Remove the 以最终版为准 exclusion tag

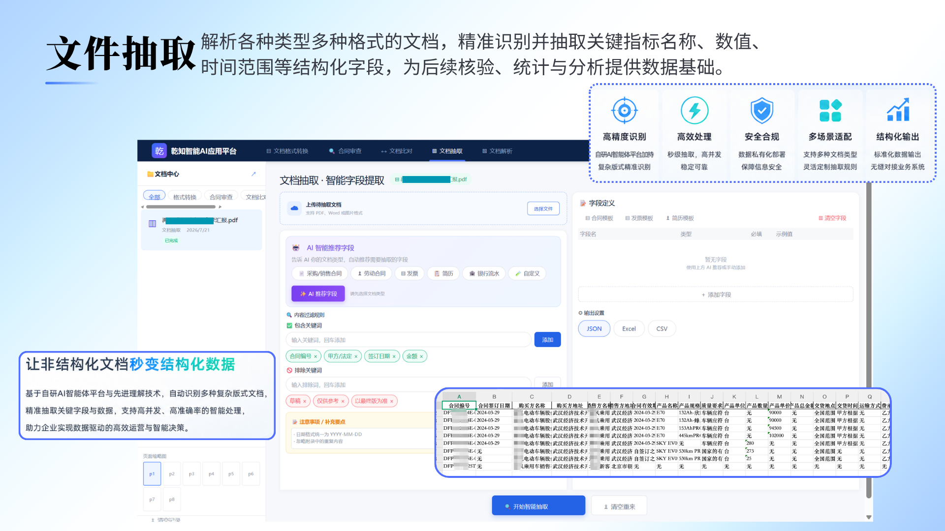(x=392, y=401)
